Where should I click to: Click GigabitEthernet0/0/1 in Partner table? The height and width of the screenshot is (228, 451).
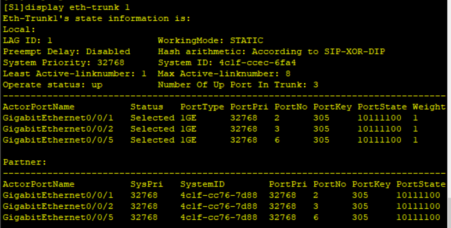pos(58,195)
